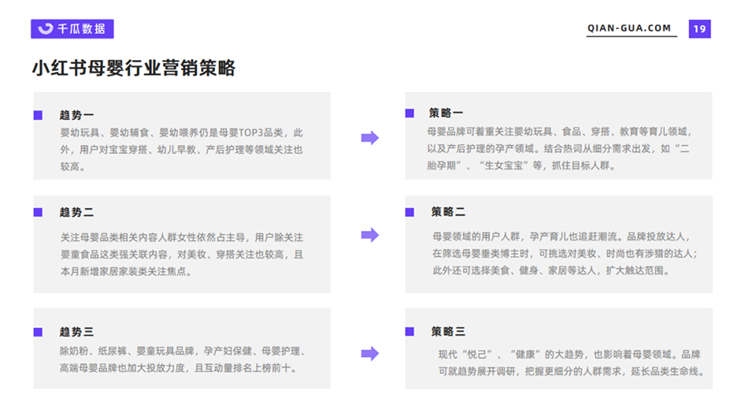Screen dimensions: 741x417
Task: Click the line starting 高端母婴品牌也加大投放力度
Action: [x=179, y=368]
